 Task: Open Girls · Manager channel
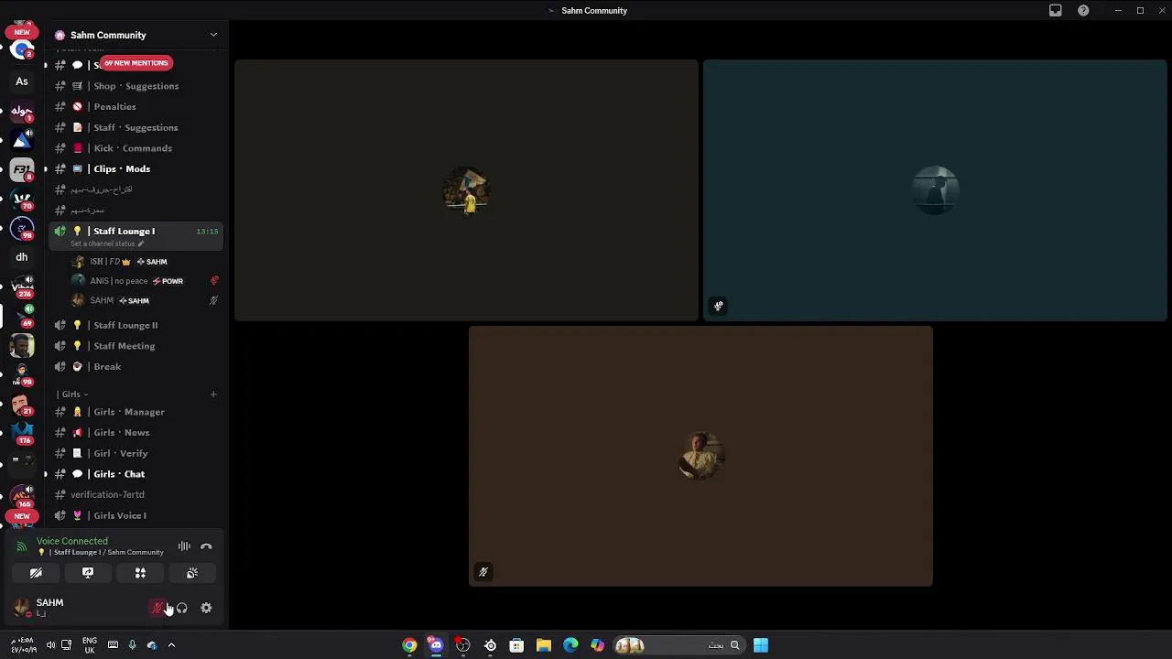[x=135, y=412]
